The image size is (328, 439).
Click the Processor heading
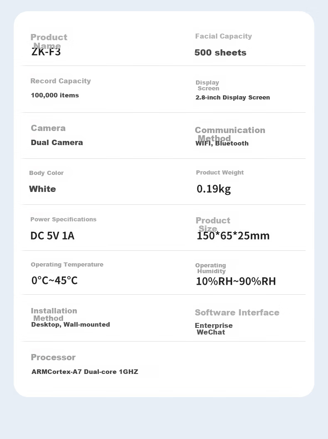click(x=53, y=357)
